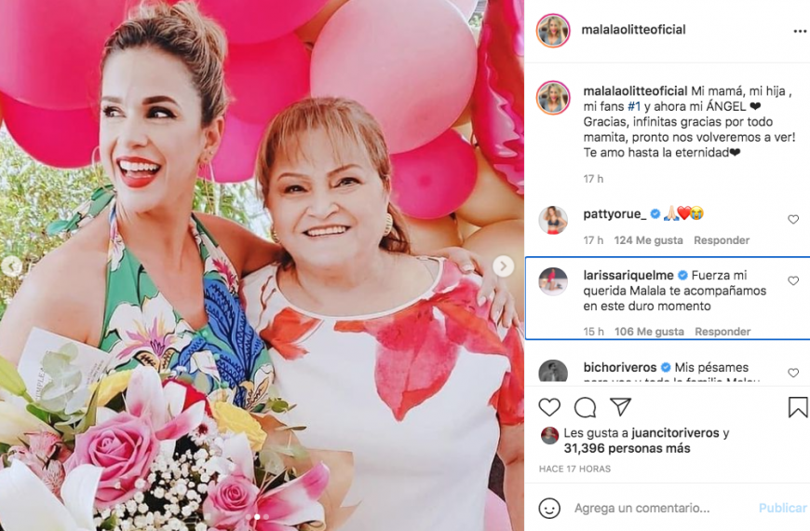Image resolution: width=810 pixels, height=531 pixels.
Task: Open the emoji picker smiley icon
Action: tap(549, 509)
